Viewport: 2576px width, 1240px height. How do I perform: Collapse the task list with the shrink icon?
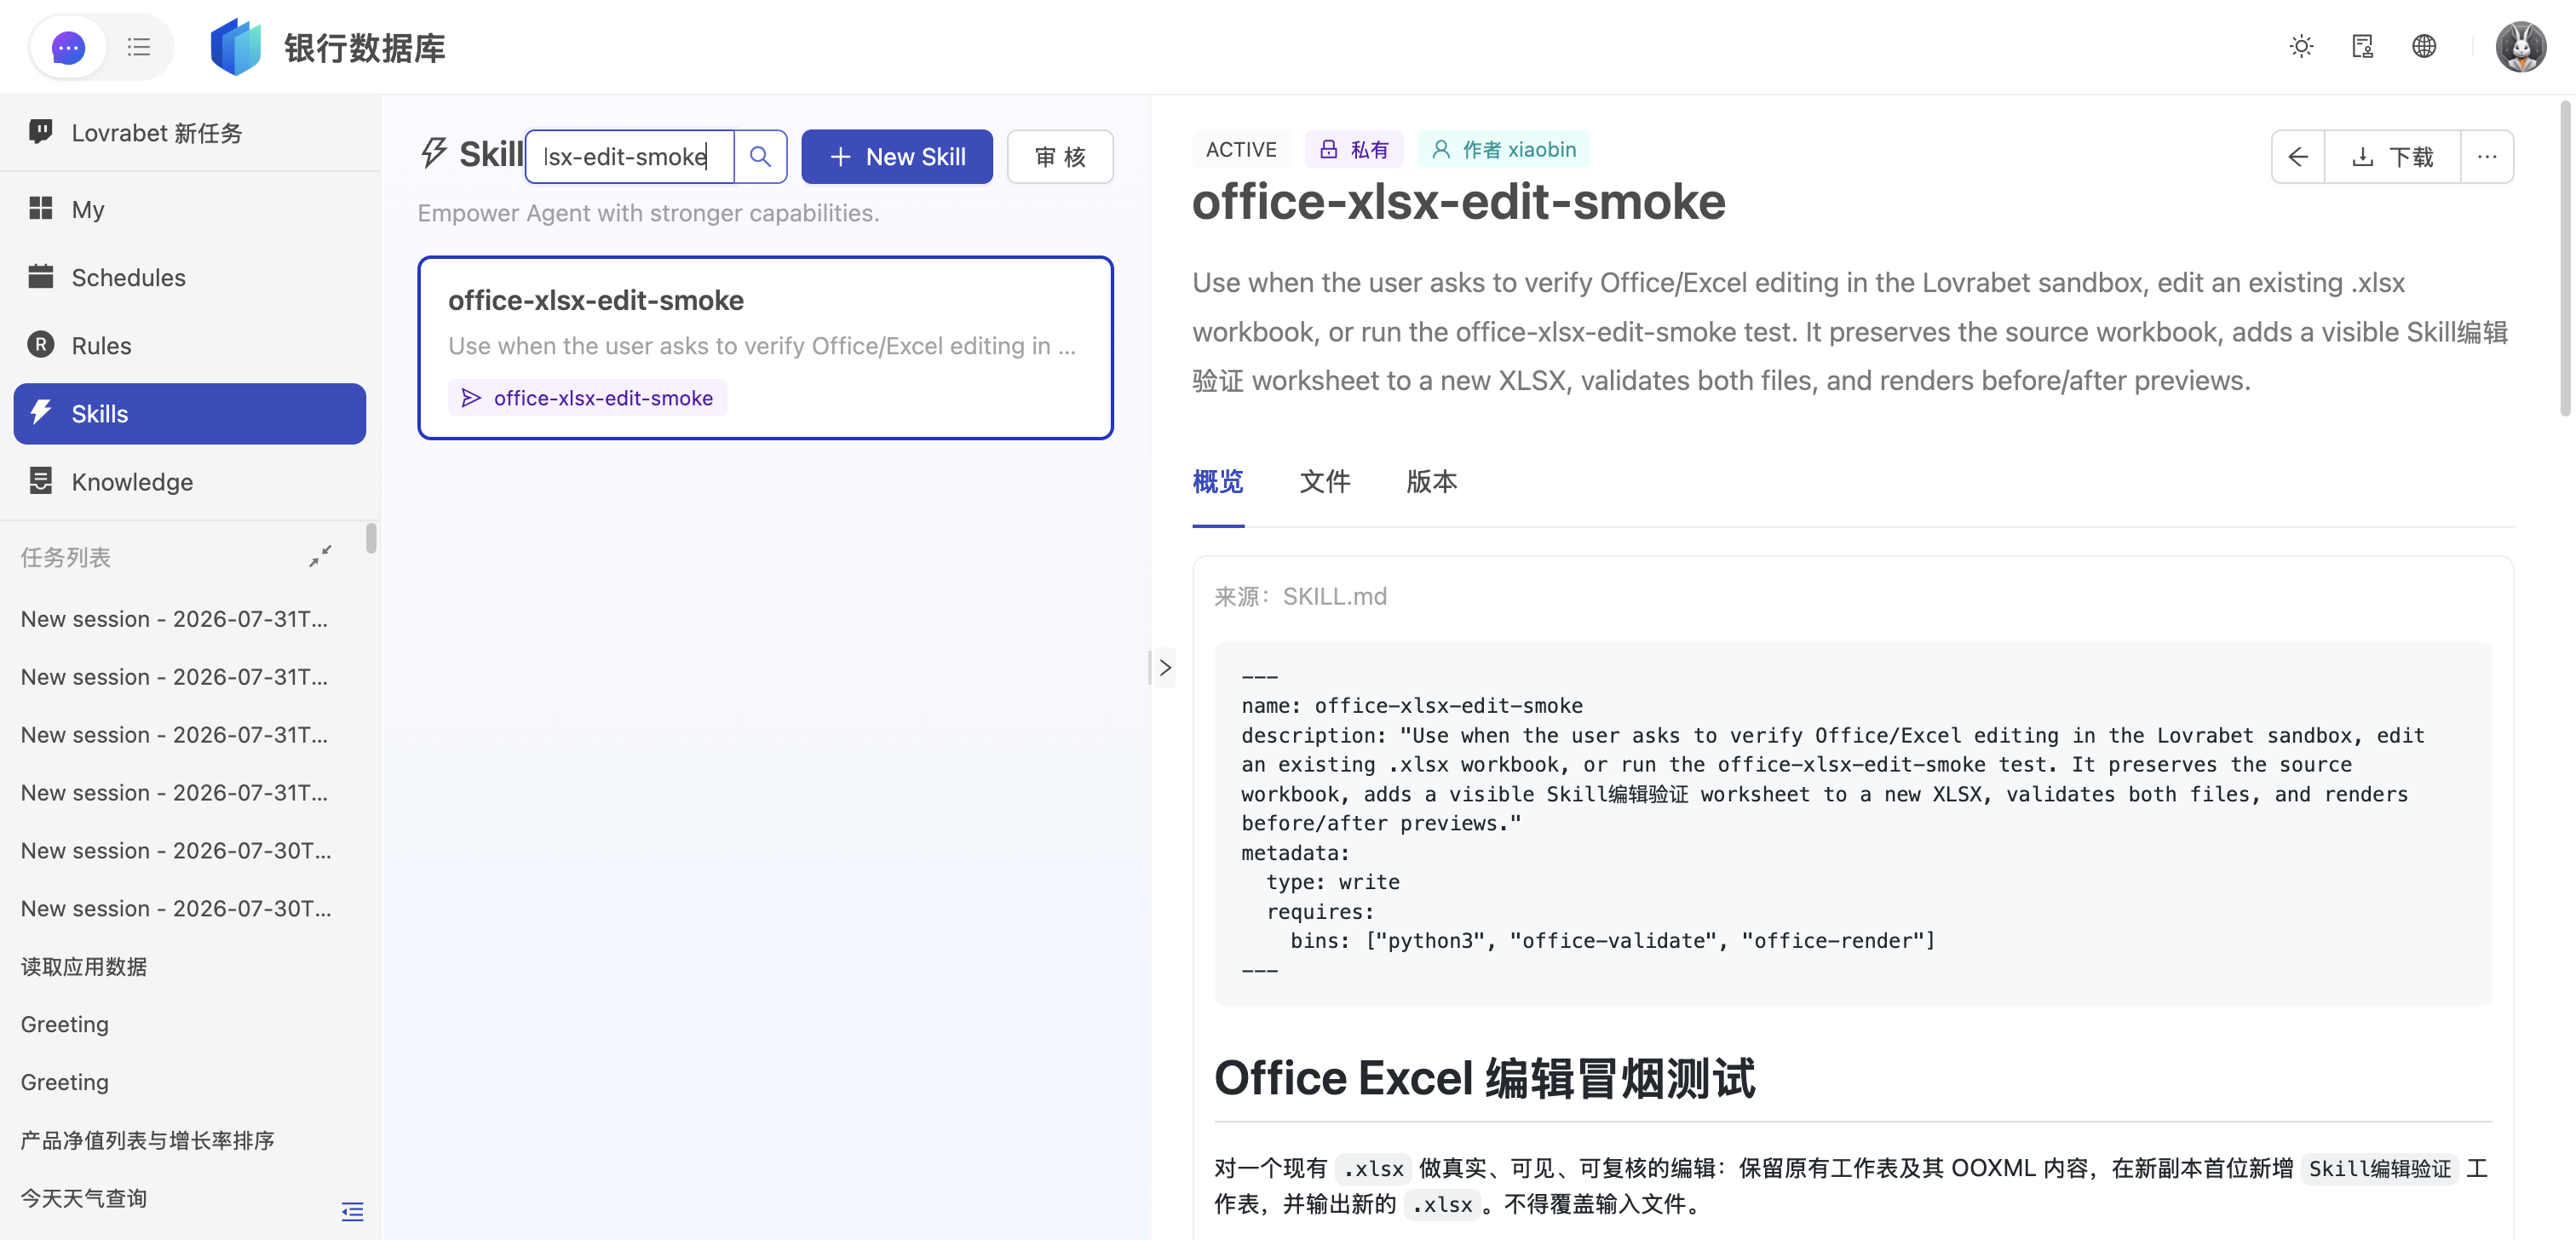pyautogui.click(x=320, y=557)
